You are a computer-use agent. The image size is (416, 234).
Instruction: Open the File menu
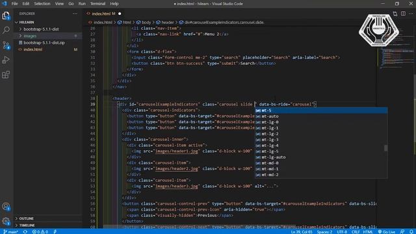click(14, 4)
